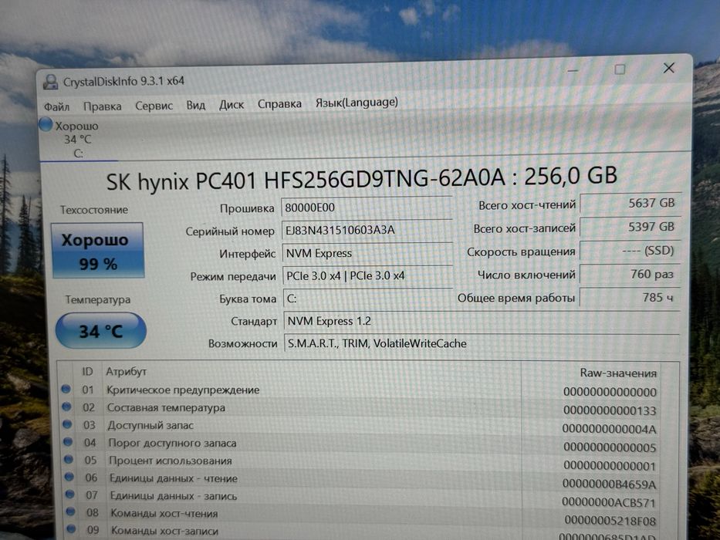Click the Хорошо 99 % health status button
Screen dimensions: 720x540
click(x=98, y=251)
